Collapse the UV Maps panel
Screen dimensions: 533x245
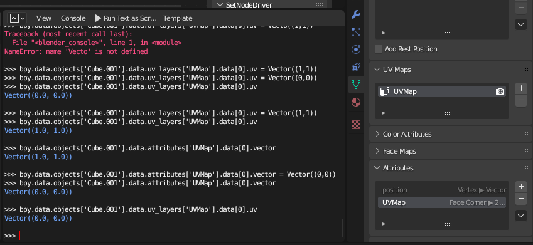tap(377, 70)
